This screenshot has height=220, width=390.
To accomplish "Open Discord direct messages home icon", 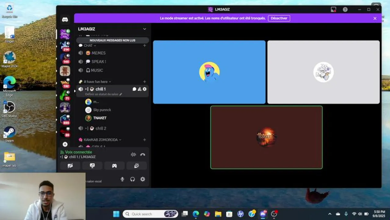I will pyautogui.click(x=65, y=20).
